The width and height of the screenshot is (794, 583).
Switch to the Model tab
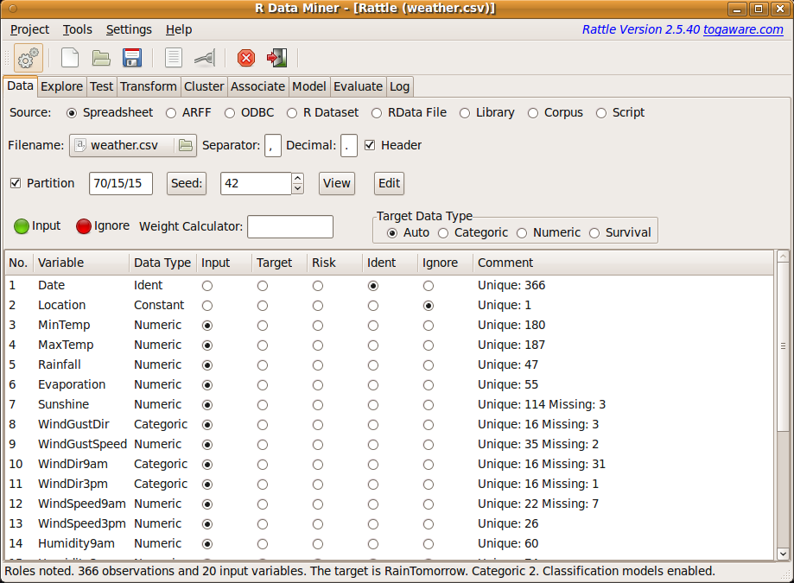(308, 86)
